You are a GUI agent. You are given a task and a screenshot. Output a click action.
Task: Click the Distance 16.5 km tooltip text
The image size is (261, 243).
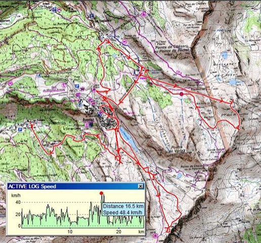pyautogui.click(x=123, y=206)
